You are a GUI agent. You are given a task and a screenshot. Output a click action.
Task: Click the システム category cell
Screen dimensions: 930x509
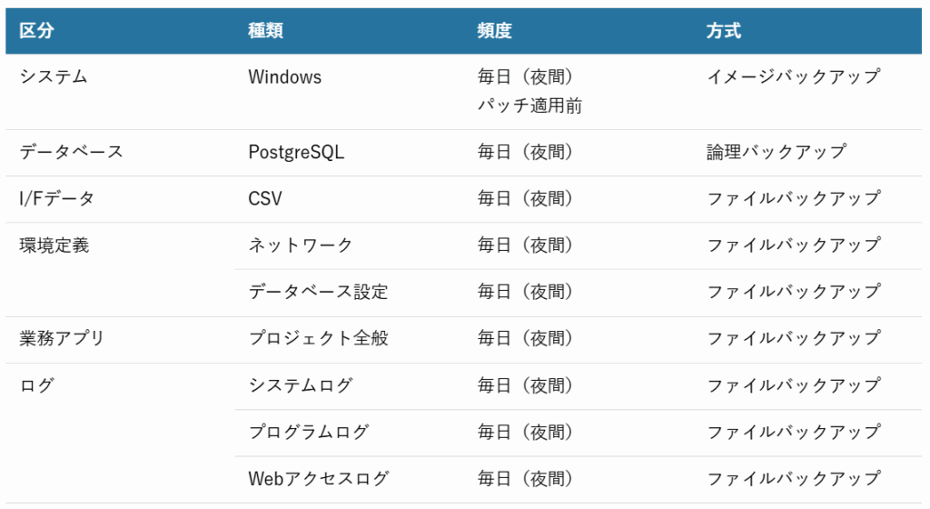point(54,77)
